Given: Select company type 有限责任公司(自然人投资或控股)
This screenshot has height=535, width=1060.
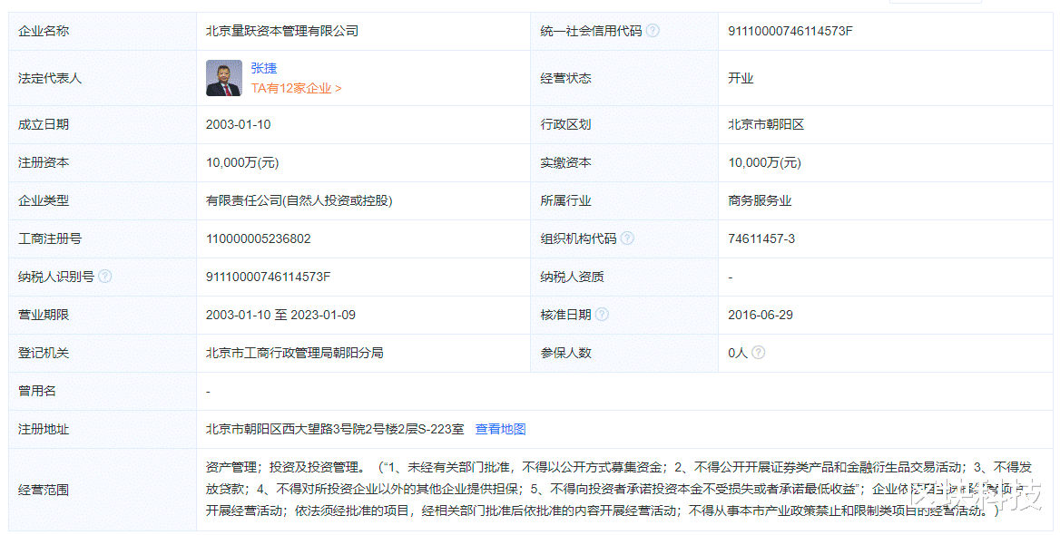Looking at the screenshot, I should coord(299,200).
